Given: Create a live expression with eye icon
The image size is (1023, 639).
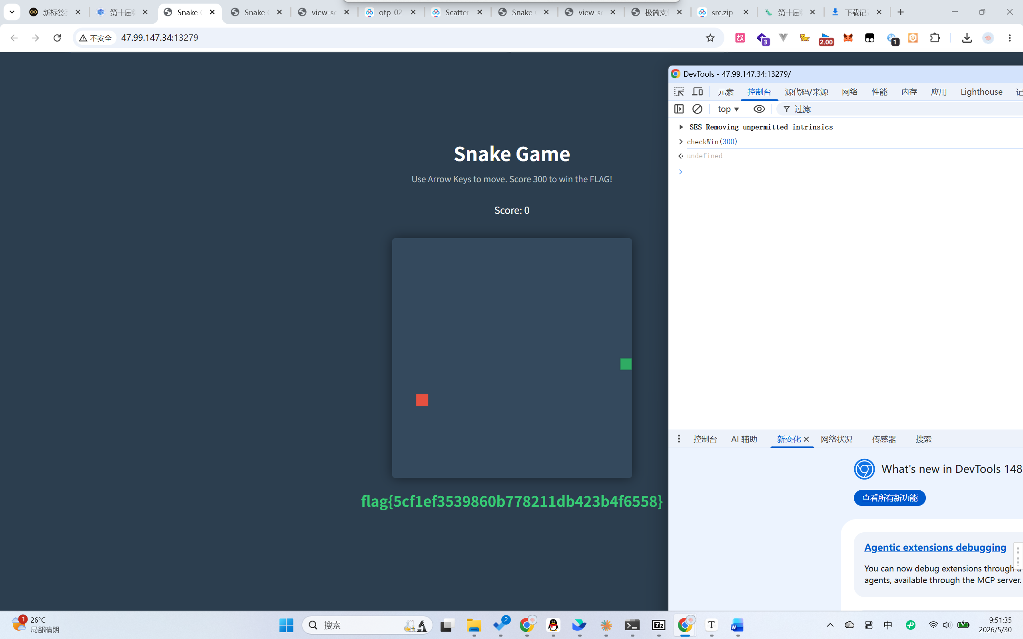Looking at the screenshot, I should click(x=759, y=109).
